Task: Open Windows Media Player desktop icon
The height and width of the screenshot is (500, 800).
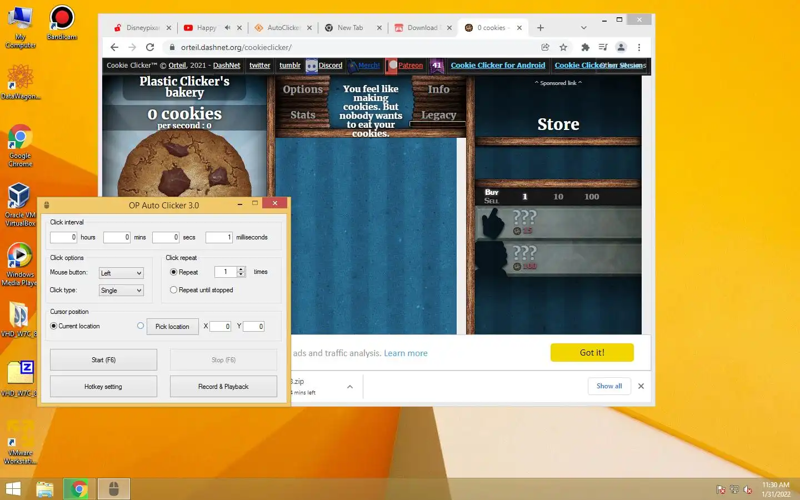Action: pyautogui.click(x=20, y=264)
